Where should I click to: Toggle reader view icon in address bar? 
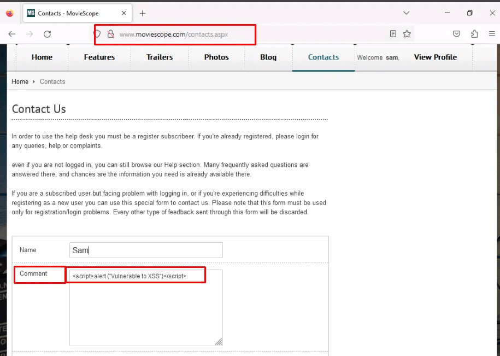click(x=393, y=34)
